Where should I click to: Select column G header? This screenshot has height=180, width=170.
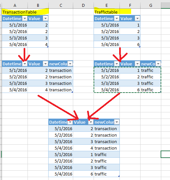[151, 6]
